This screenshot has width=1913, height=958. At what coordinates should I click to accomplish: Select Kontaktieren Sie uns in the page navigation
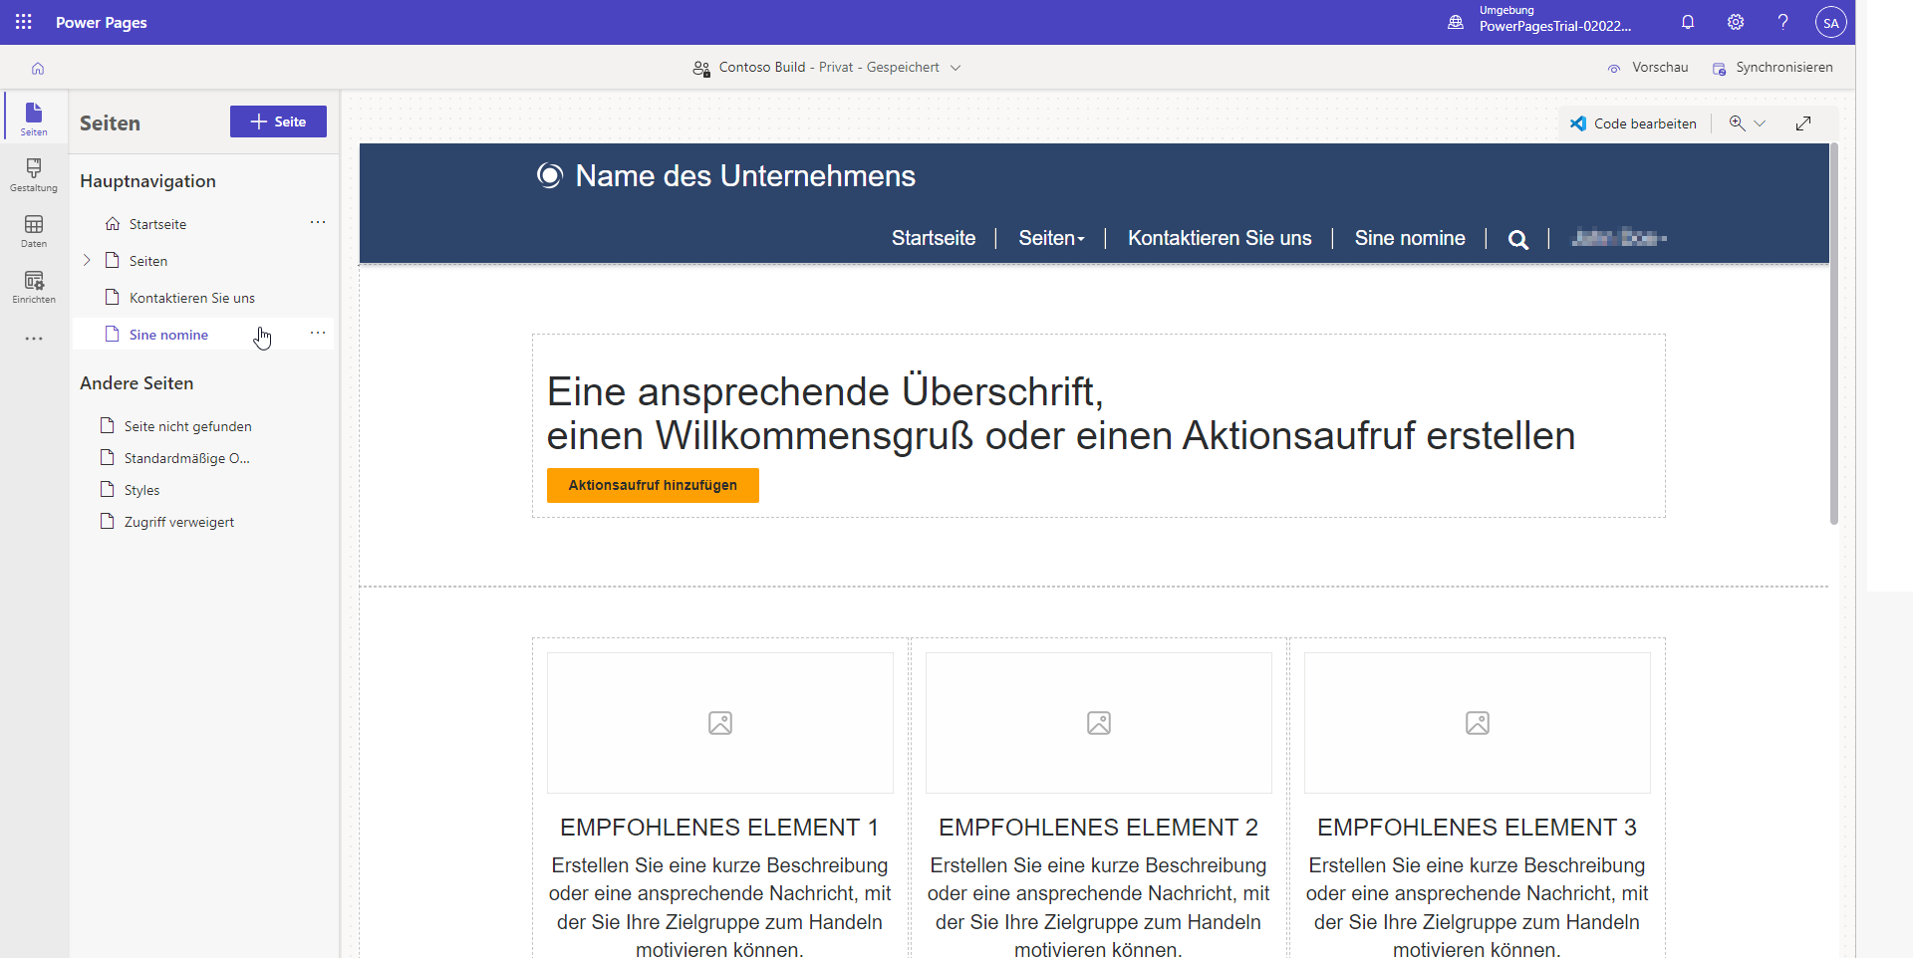click(1220, 238)
